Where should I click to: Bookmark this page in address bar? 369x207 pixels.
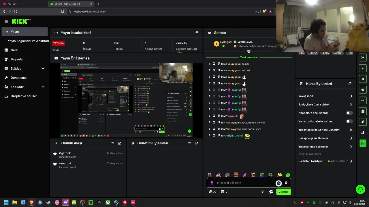pyautogui.click(x=62, y=11)
